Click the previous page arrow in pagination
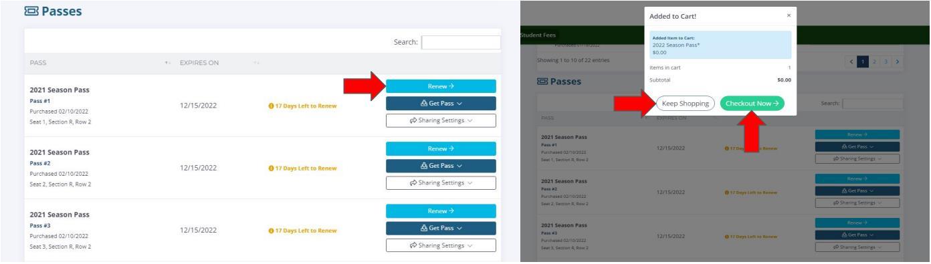This screenshot has height=264, width=931. (x=853, y=61)
